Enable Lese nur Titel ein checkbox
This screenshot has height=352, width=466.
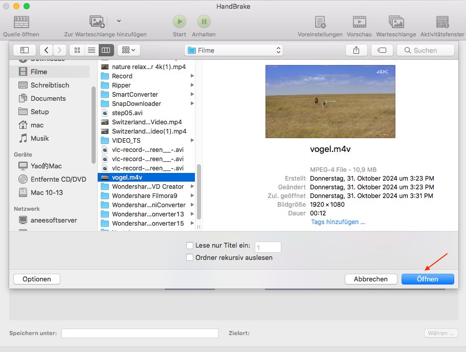tap(190, 246)
